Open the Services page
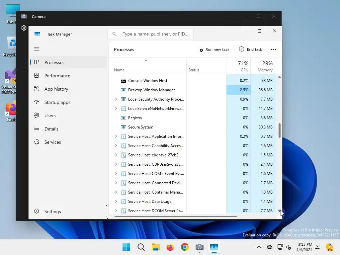Image resolution: width=340 pixels, height=255 pixels. coord(68,142)
